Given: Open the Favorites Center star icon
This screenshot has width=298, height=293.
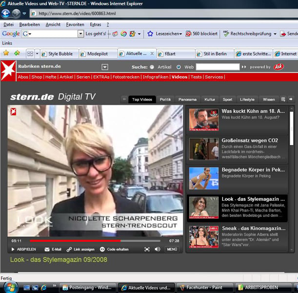Looking at the screenshot, I should [6, 53].
